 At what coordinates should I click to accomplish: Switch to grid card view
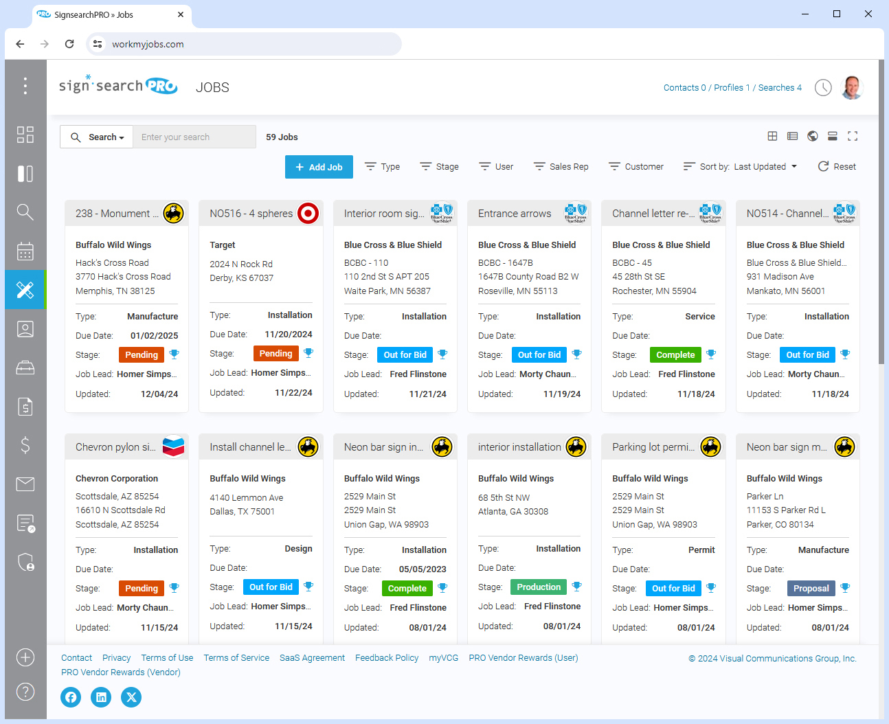(772, 136)
